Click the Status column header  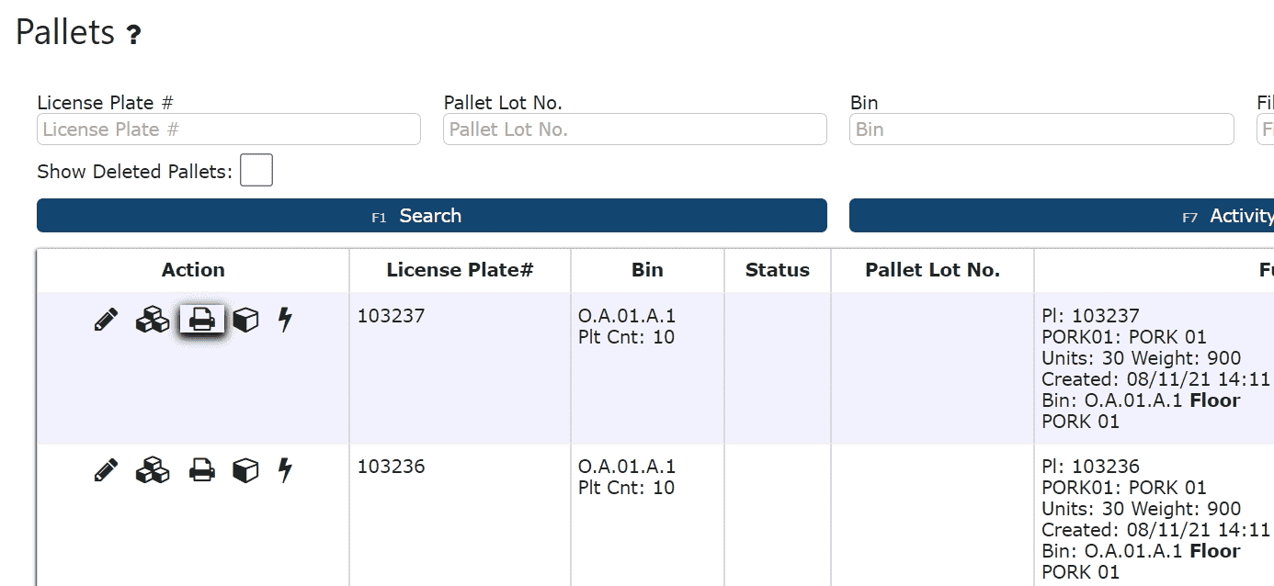pos(778,270)
